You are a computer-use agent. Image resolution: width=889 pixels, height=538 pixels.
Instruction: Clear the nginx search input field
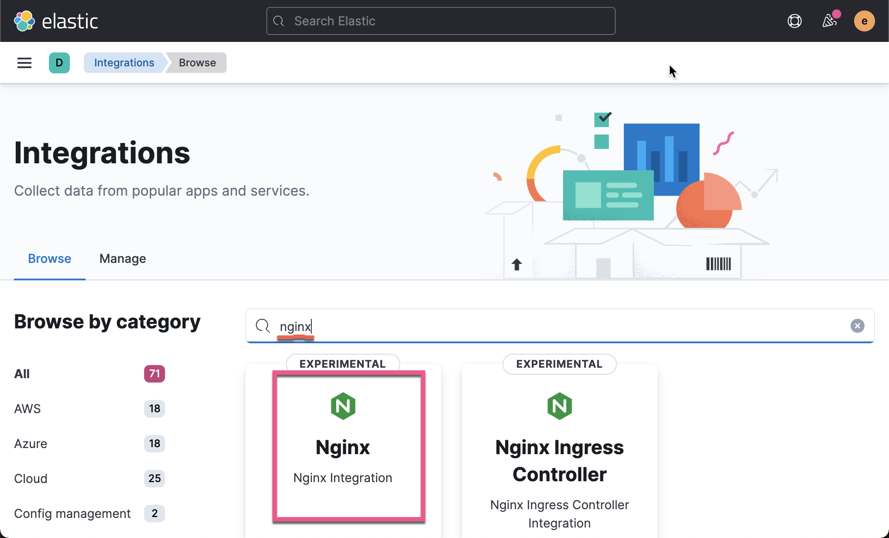pos(858,326)
